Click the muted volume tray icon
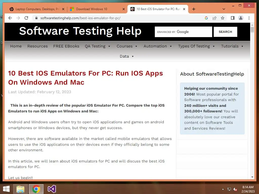Image resolution: width=259 pixels, height=194 pixels. click(235, 189)
